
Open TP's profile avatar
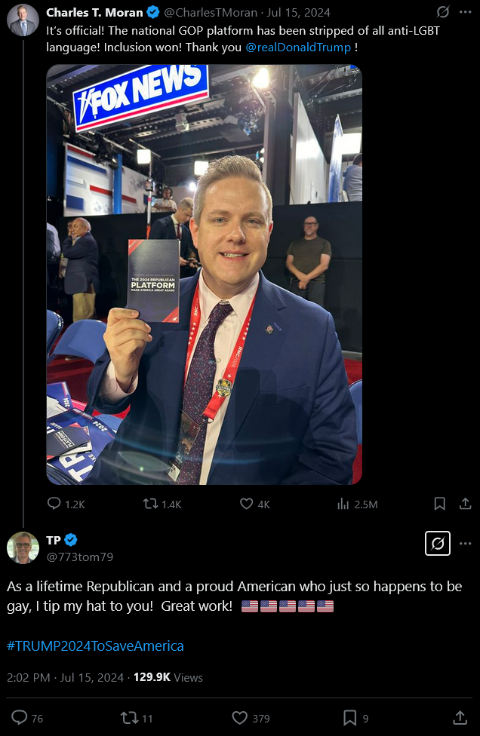(x=23, y=547)
